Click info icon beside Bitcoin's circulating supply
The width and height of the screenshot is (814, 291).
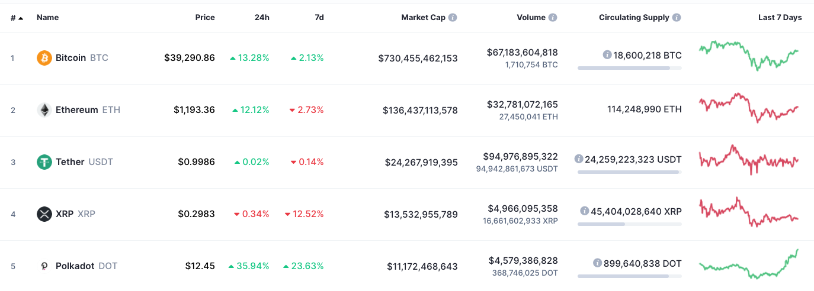607,55
